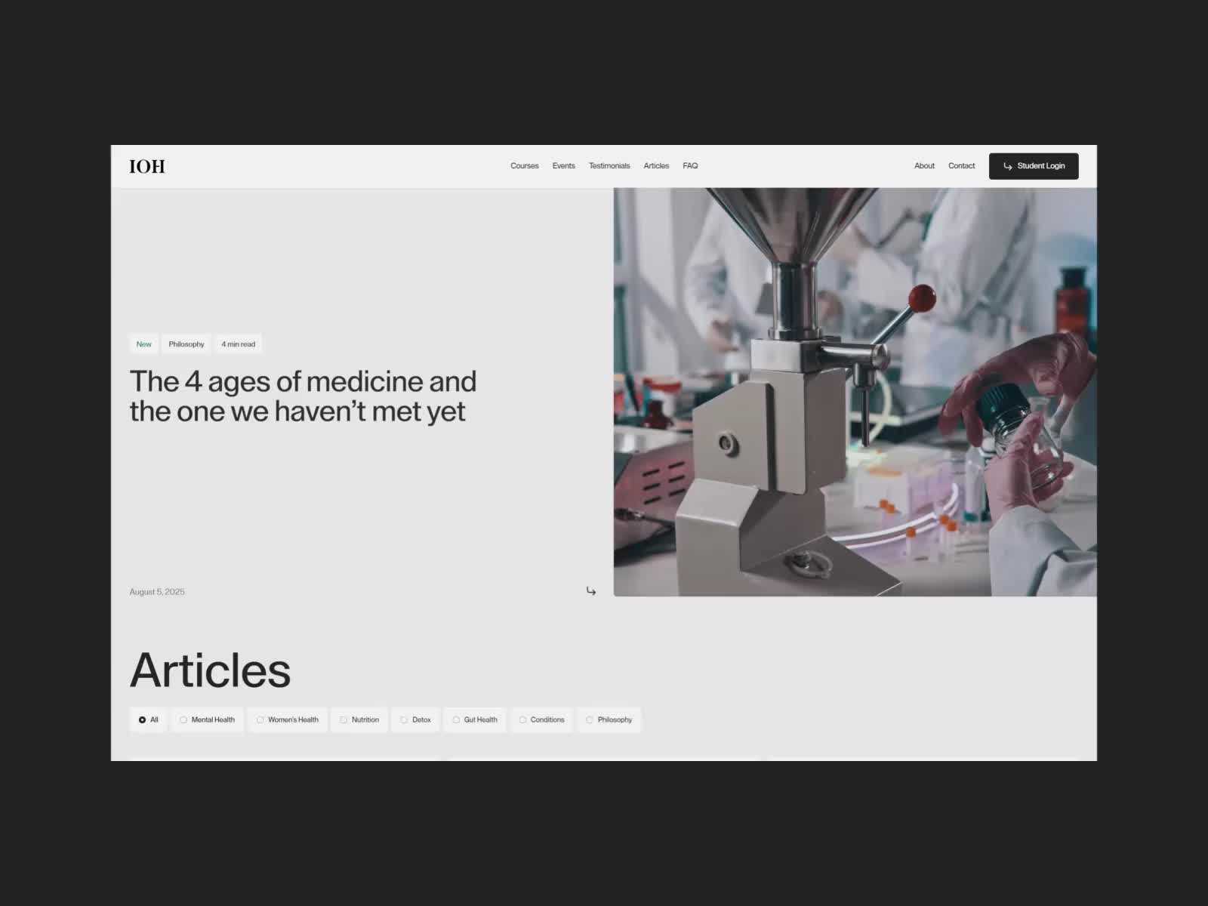1208x906 pixels.
Task: Go to the Events page
Action: click(x=563, y=166)
